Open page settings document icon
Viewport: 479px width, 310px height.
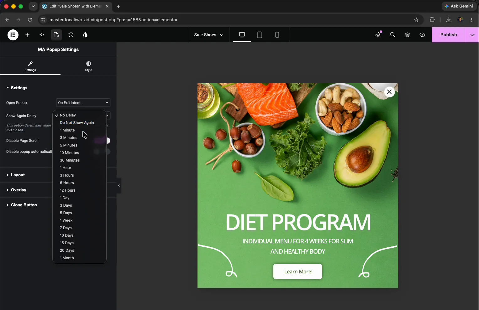[x=56, y=35]
